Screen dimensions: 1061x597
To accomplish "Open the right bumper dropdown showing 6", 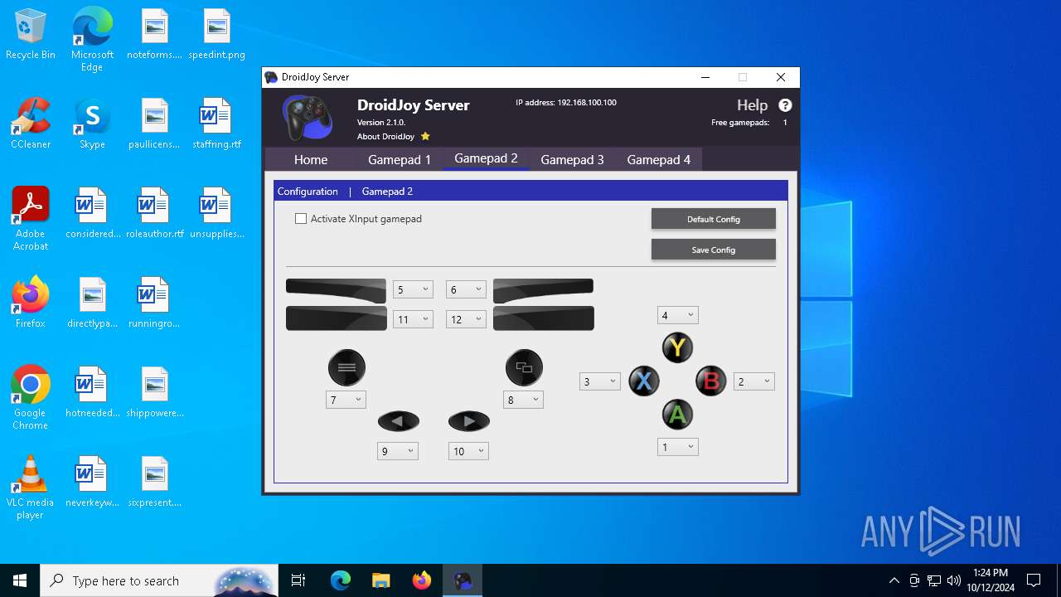I will click(x=466, y=289).
